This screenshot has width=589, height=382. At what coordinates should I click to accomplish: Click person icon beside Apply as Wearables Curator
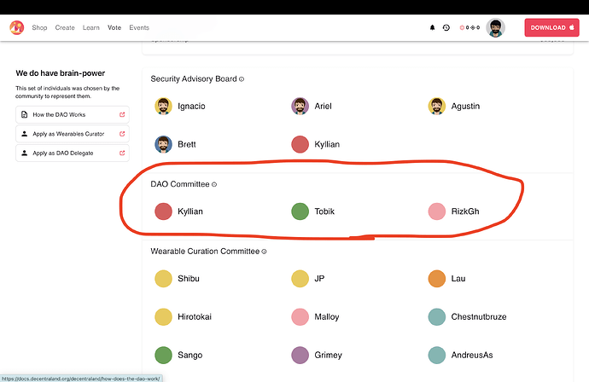click(x=25, y=134)
